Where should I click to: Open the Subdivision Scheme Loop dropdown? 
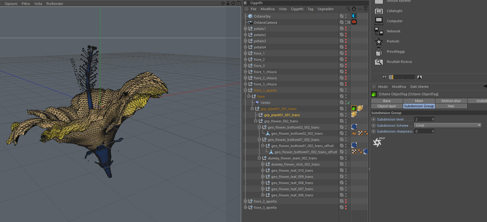[x=448, y=125]
